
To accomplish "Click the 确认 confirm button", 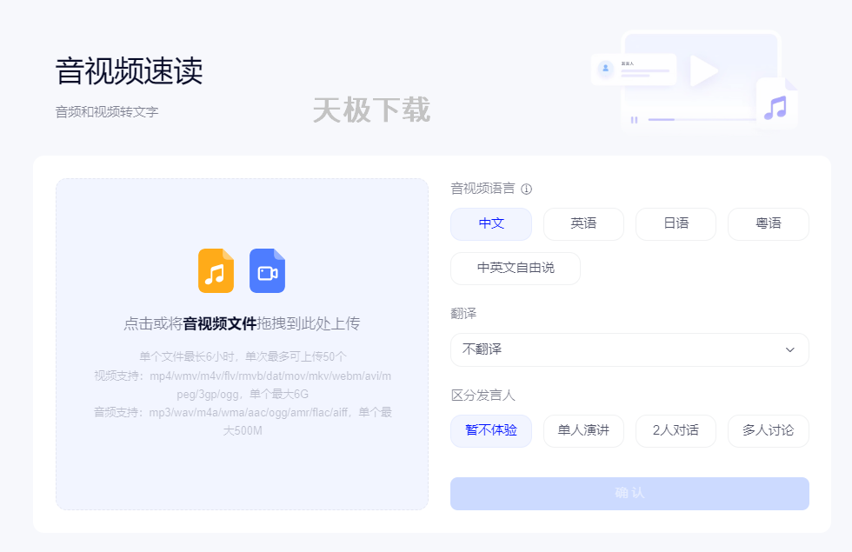I will [629, 493].
